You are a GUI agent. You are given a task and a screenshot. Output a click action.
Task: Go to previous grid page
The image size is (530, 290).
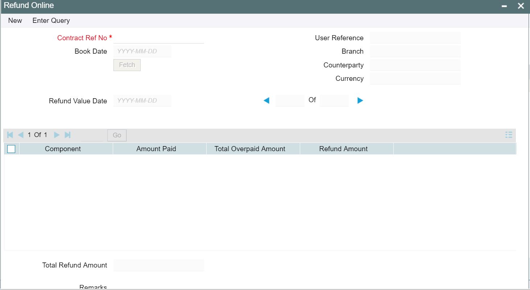(x=21, y=135)
